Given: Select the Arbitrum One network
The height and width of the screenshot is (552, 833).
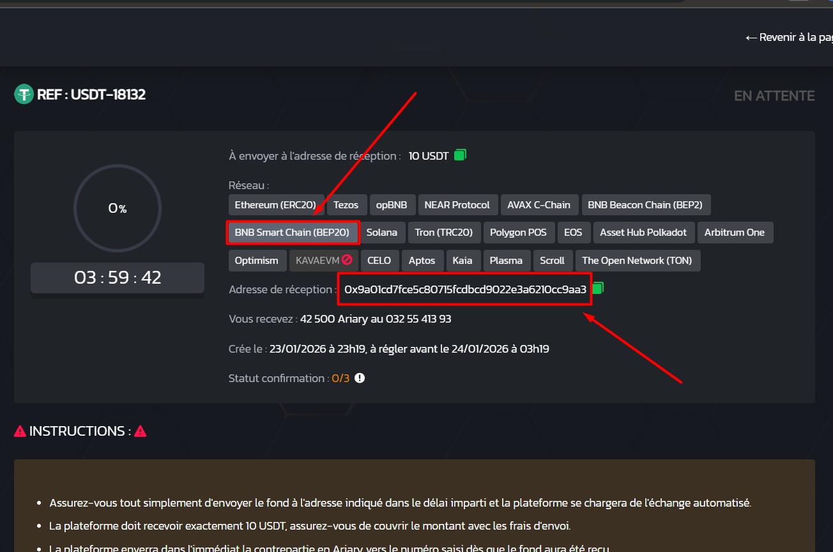Looking at the screenshot, I should 735,233.
